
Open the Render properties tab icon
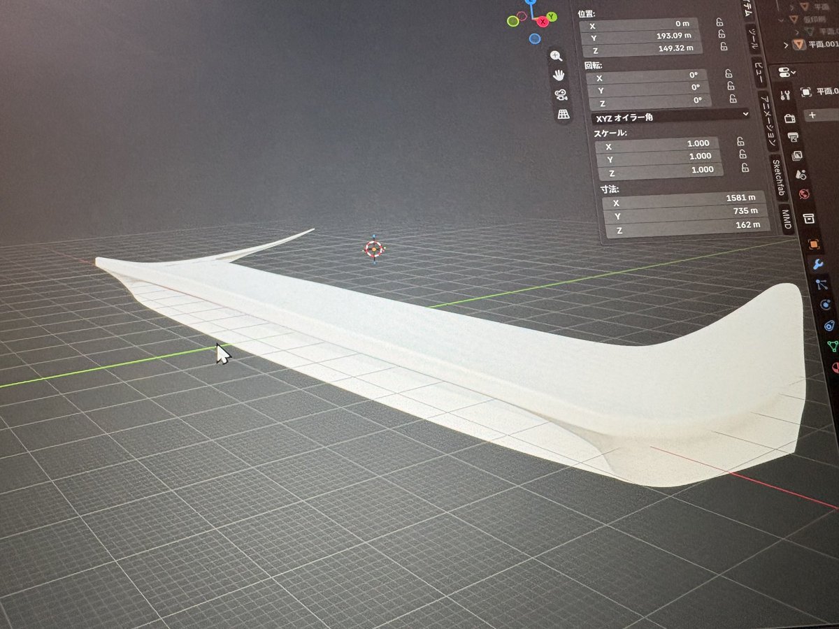click(x=790, y=119)
